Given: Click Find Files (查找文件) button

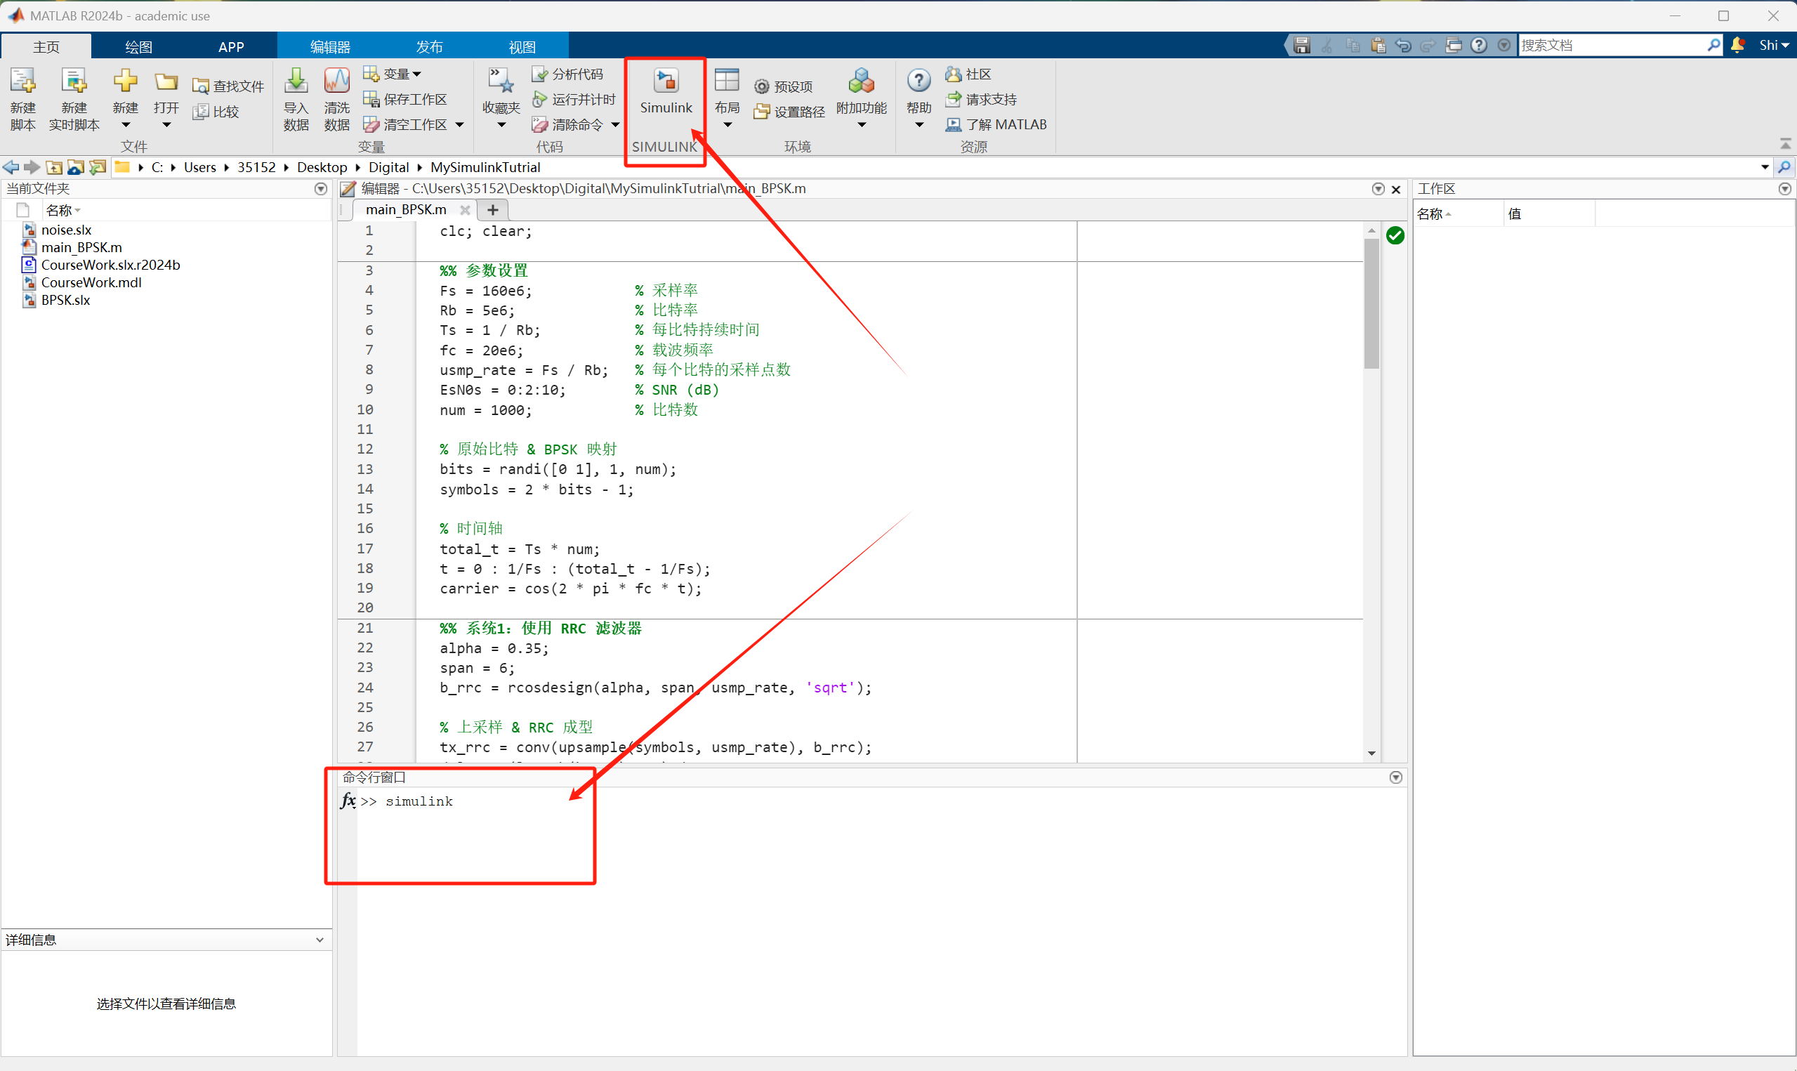Looking at the screenshot, I should click(229, 86).
